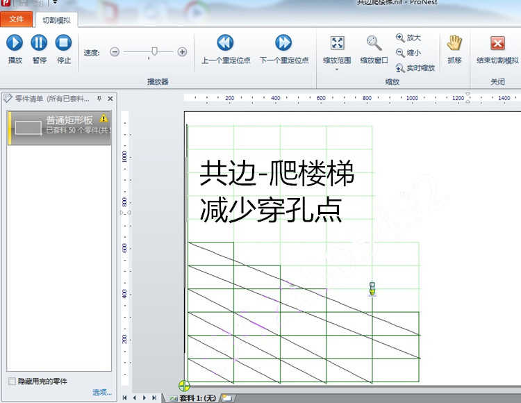Jump to next reposition point (下一个重定位点)
This screenshot has width=521, height=403.
(x=283, y=49)
